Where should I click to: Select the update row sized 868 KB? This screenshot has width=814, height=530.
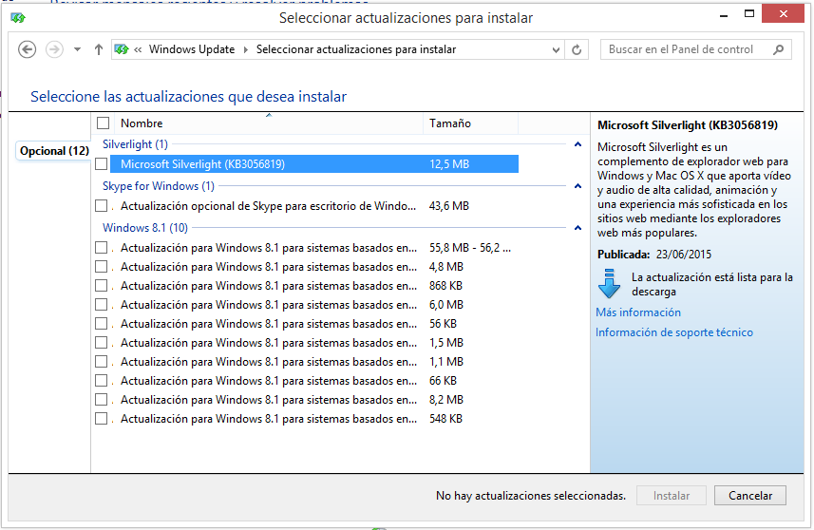pyautogui.click(x=314, y=286)
